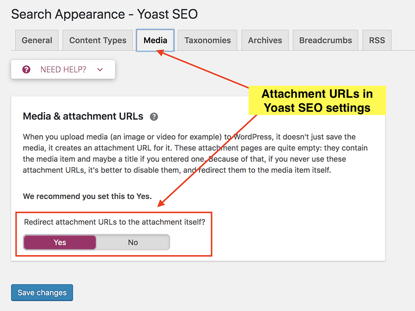Image resolution: width=415 pixels, height=311 pixels.
Task: Go to the Archives tab
Action: 265,40
